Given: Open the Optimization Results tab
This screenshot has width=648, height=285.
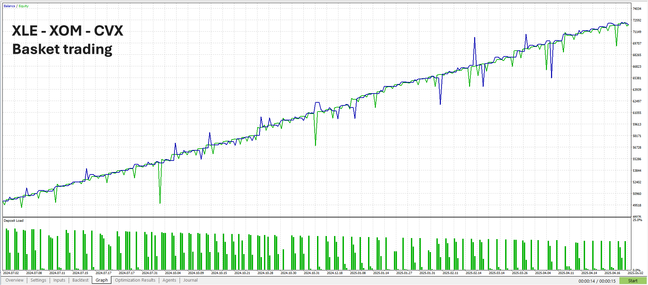Looking at the screenshot, I should (135, 280).
